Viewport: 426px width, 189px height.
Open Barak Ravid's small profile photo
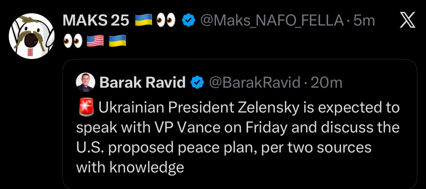coord(85,83)
